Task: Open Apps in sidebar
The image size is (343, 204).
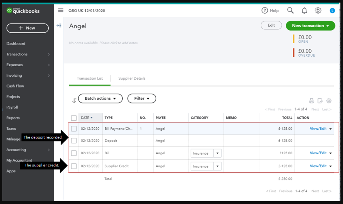Action: 11,171
